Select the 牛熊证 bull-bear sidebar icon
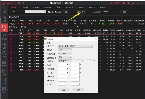The width and height of the screenshot is (145, 99). pos(4,37)
